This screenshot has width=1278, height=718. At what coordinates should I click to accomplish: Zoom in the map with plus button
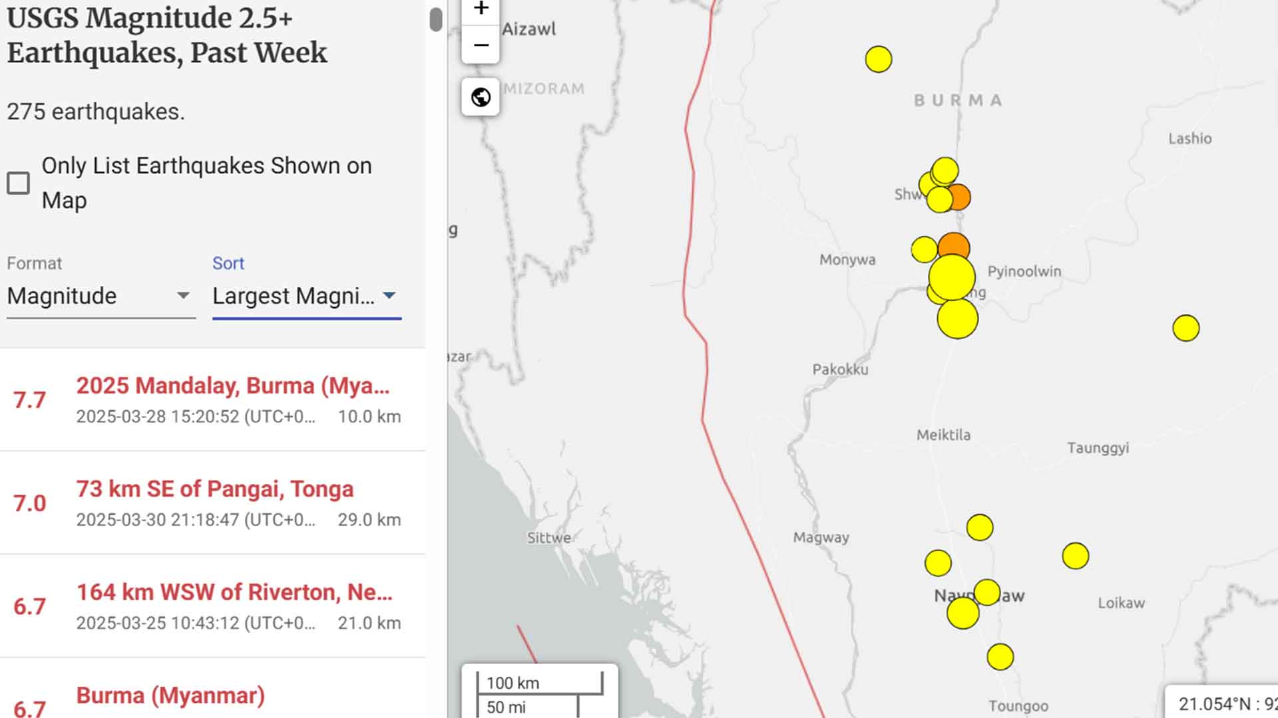[x=481, y=9]
